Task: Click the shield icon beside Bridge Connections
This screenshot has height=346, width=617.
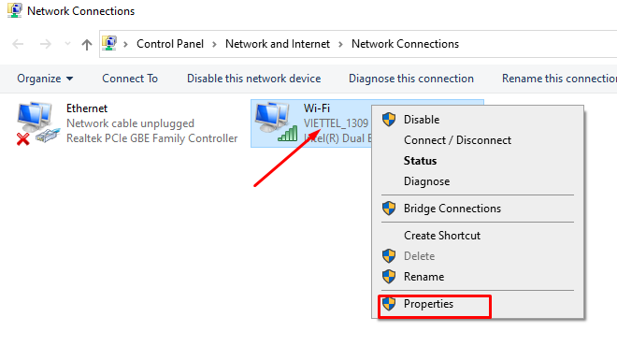Action: click(x=389, y=209)
